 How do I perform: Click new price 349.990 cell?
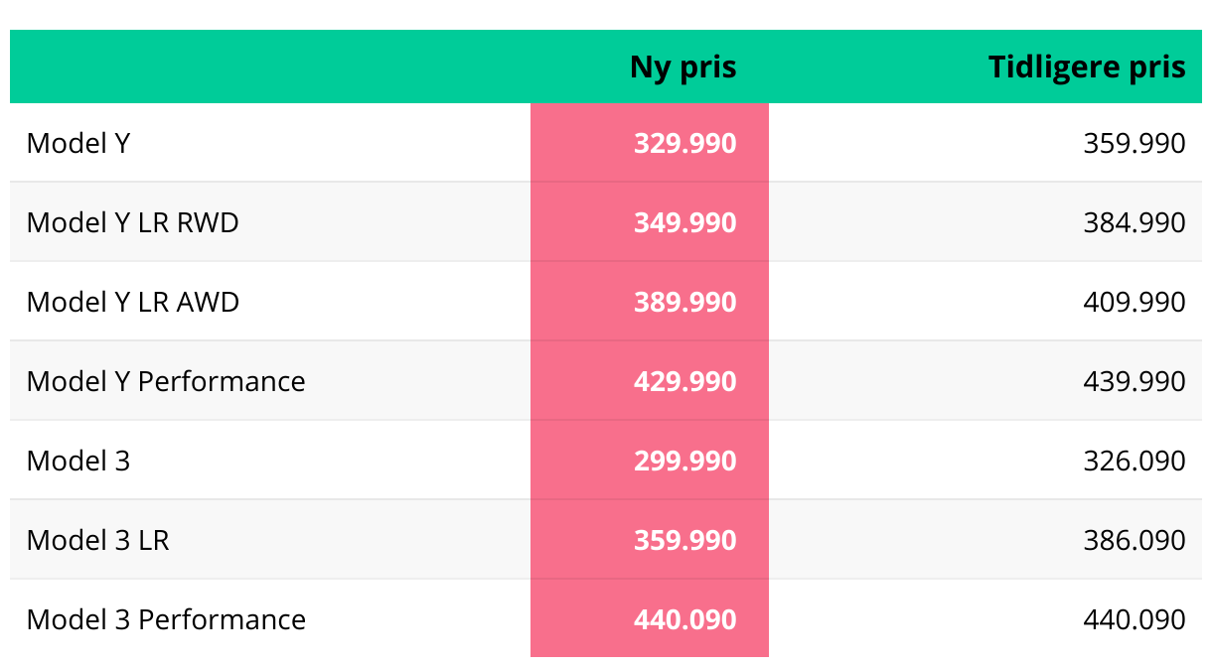click(x=685, y=222)
